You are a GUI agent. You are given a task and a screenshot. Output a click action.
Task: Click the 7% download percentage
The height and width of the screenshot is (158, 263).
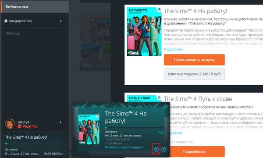160,133
